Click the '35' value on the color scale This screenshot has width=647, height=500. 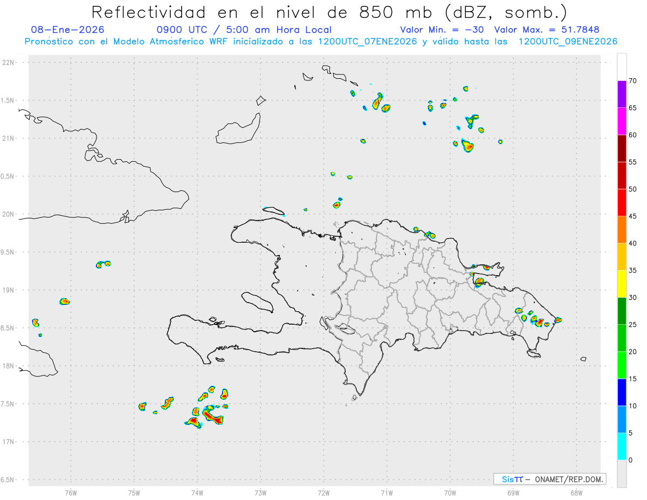coord(632,271)
